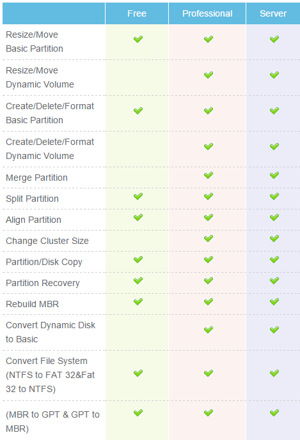Click Free checkmark for Rebuild MBR

pos(138,301)
